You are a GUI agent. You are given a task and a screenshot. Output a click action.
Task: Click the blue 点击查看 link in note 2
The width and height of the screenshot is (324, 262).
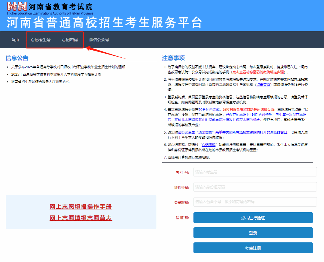[263, 85]
